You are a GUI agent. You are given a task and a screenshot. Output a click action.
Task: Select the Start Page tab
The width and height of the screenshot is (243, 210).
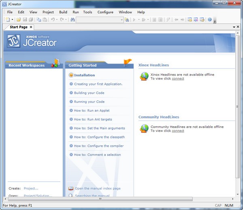pos(18,27)
